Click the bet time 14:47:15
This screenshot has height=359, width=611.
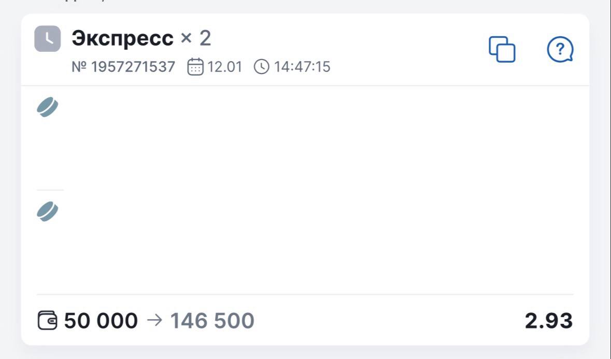coord(302,67)
